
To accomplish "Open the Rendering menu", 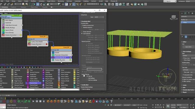I will (61, 1).
